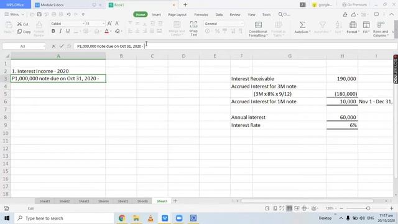This screenshot has width=398, height=224.
Task: Click the zoom slider handle
Action: (x=368, y=208)
